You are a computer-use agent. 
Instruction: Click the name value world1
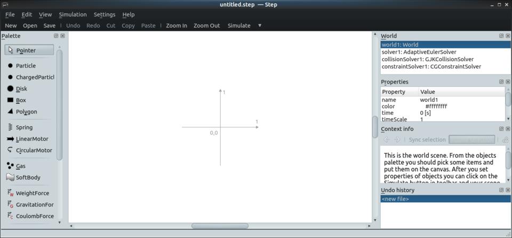[x=429, y=100]
